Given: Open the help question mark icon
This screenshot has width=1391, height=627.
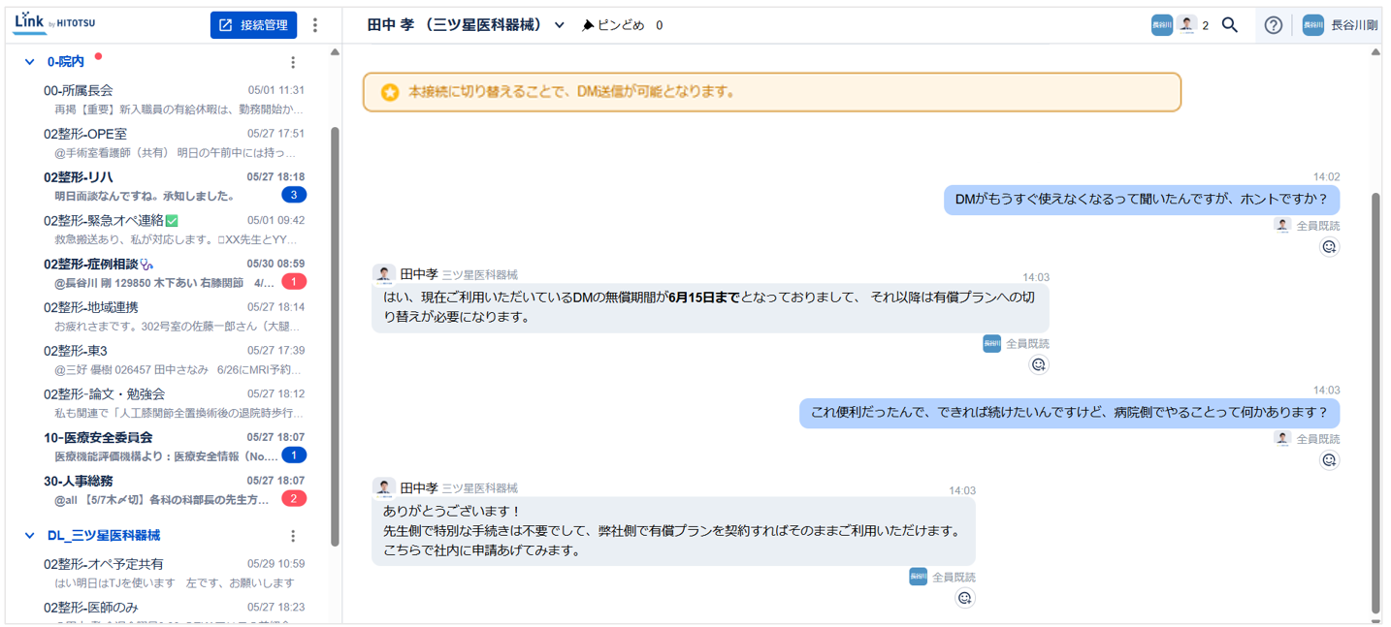Looking at the screenshot, I should click(x=1273, y=25).
